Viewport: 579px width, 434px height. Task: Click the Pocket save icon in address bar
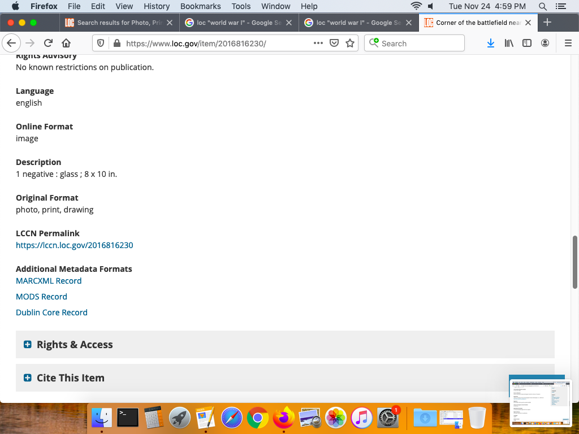point(334,44)
